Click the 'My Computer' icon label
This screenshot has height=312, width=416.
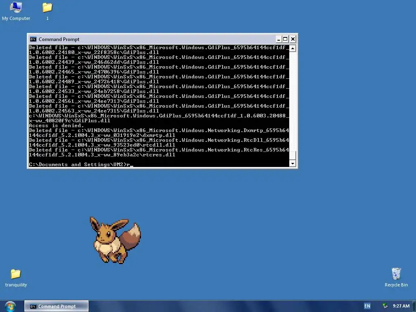[x=16, y=18]
